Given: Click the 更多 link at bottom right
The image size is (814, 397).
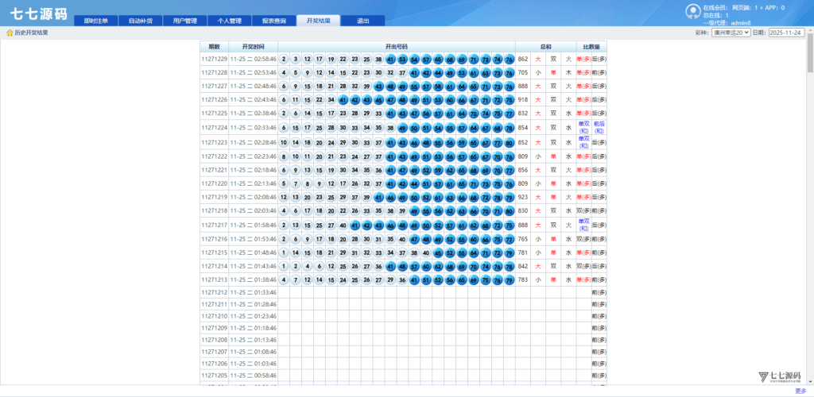Looking at the screenshot, I should coord(800,391).
